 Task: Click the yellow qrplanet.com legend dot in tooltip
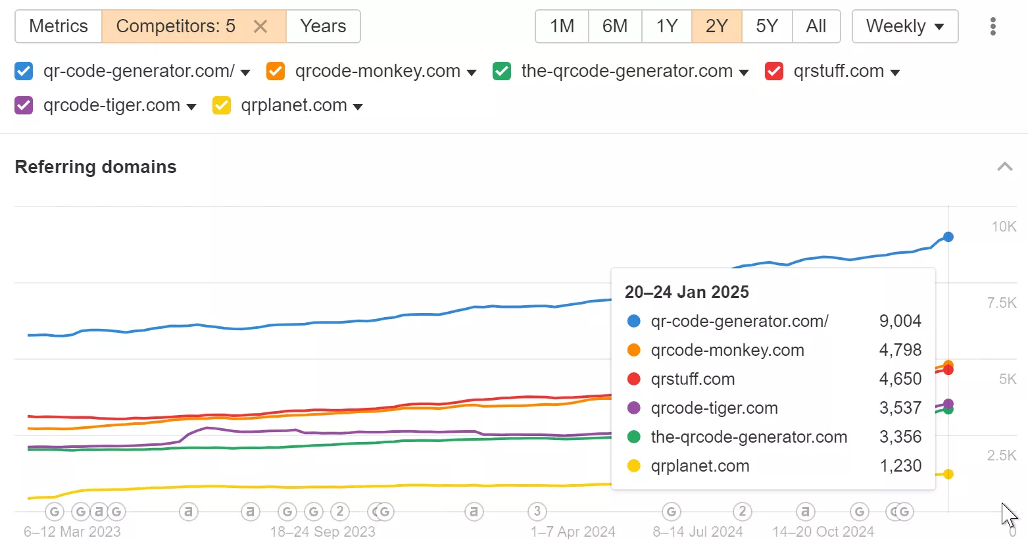tap(634, 466)
